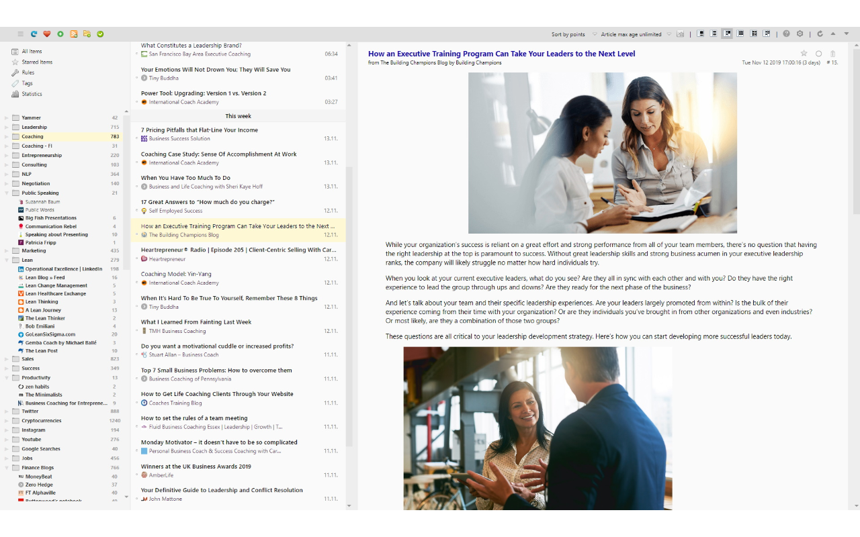Click the blue refresh feeds icon
860x537 pixels.
pos(34,34)
